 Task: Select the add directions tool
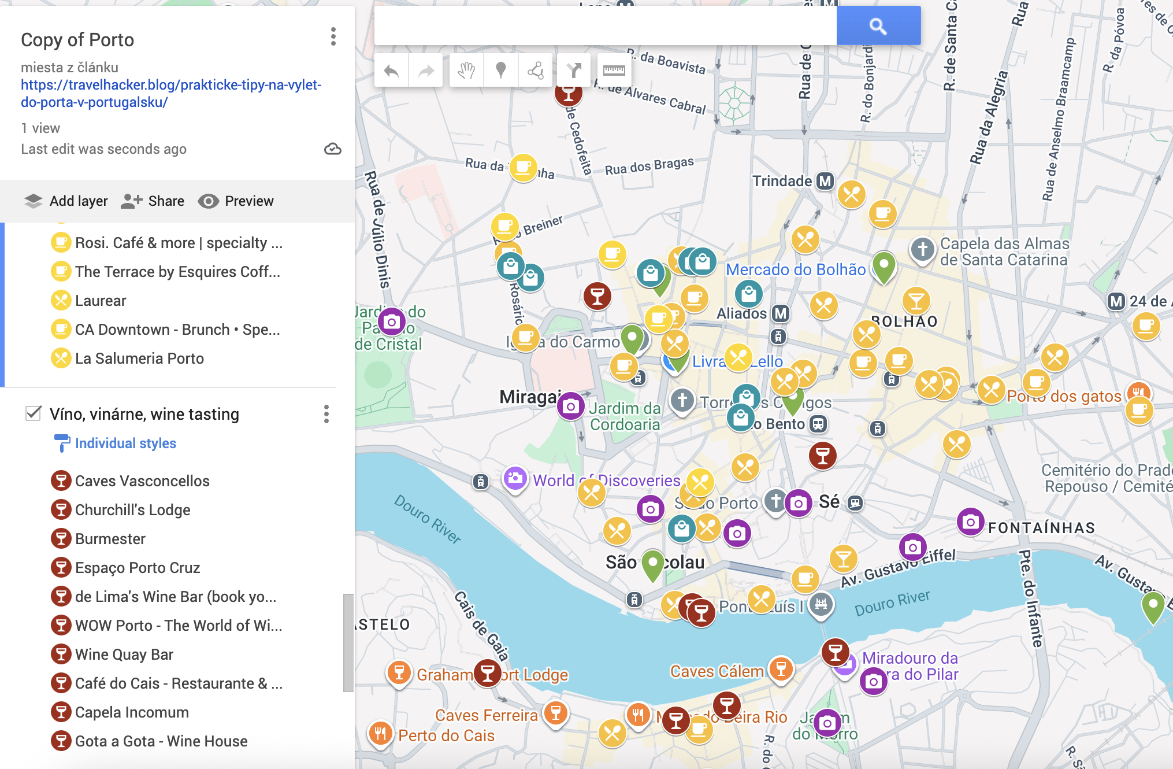coord(574,71)
